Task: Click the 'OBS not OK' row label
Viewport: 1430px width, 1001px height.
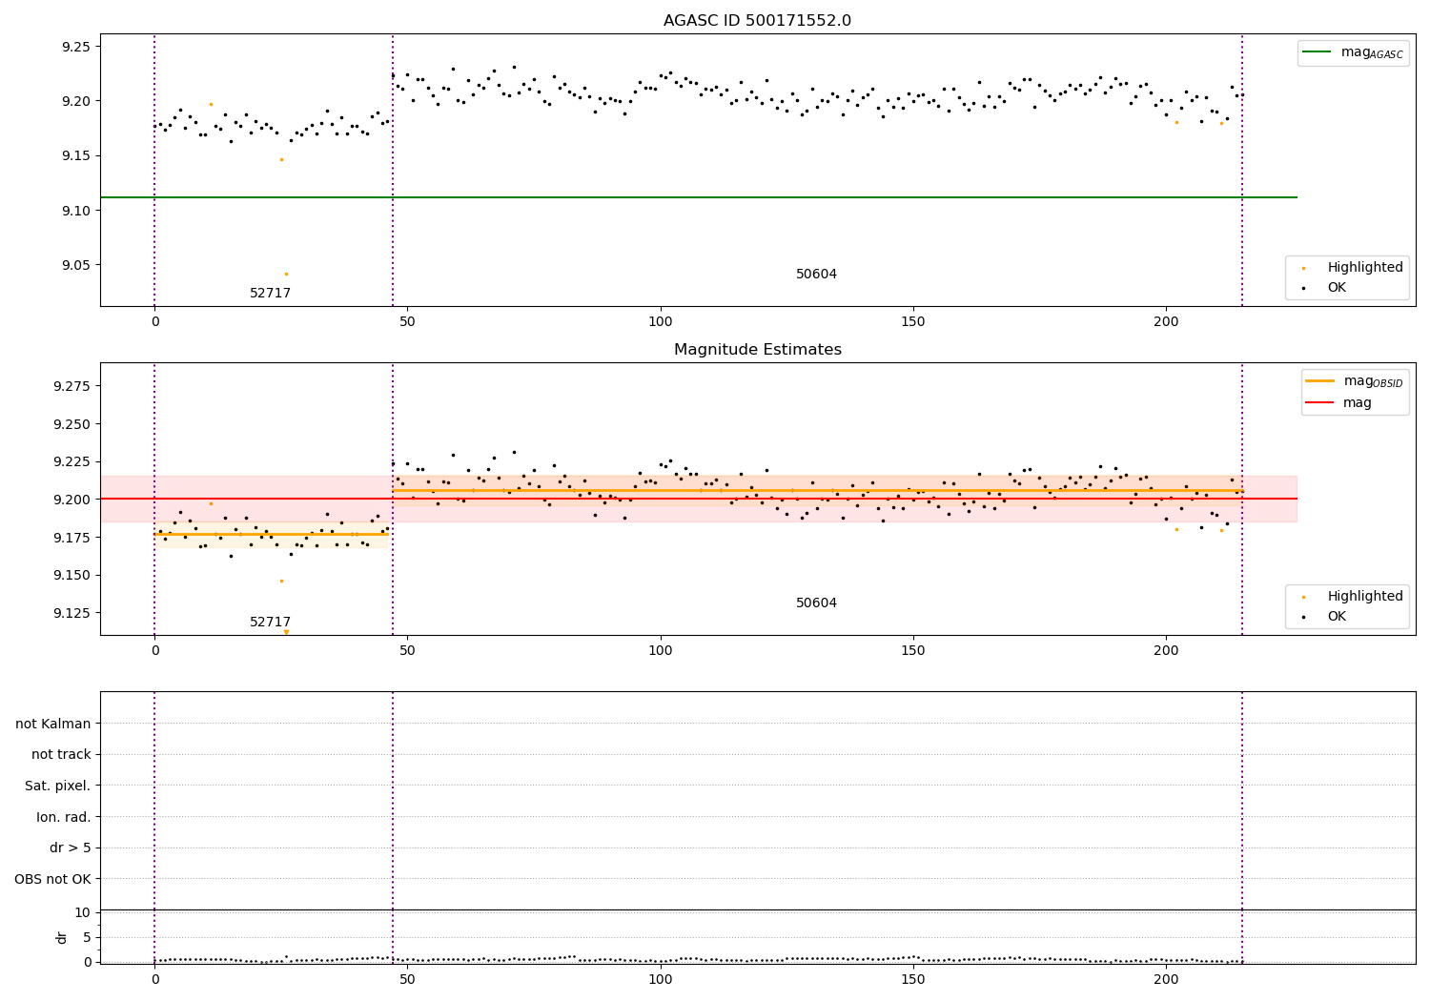Action: [53, 879]
